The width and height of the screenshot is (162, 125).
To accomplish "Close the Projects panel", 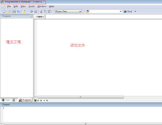I will [x=31, y=16].
